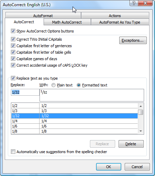This screenshot has width=155, height=176.
Task: Confirm with the OK button
Action: (109, 167)
